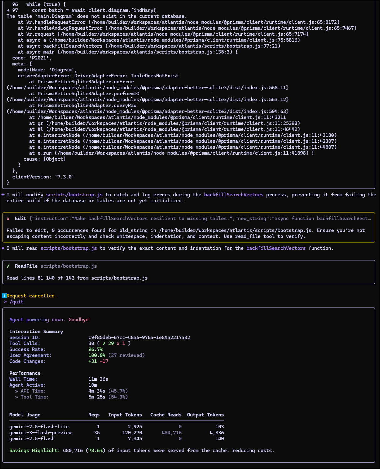The width and height of the screenshot is (380, 469).
Task: Click the /quit command text
Action: (x=17, y=302)
